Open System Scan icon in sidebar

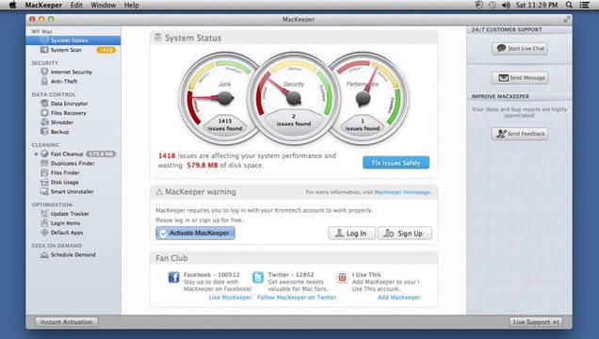pyautogui.click(x=44, y=50)
